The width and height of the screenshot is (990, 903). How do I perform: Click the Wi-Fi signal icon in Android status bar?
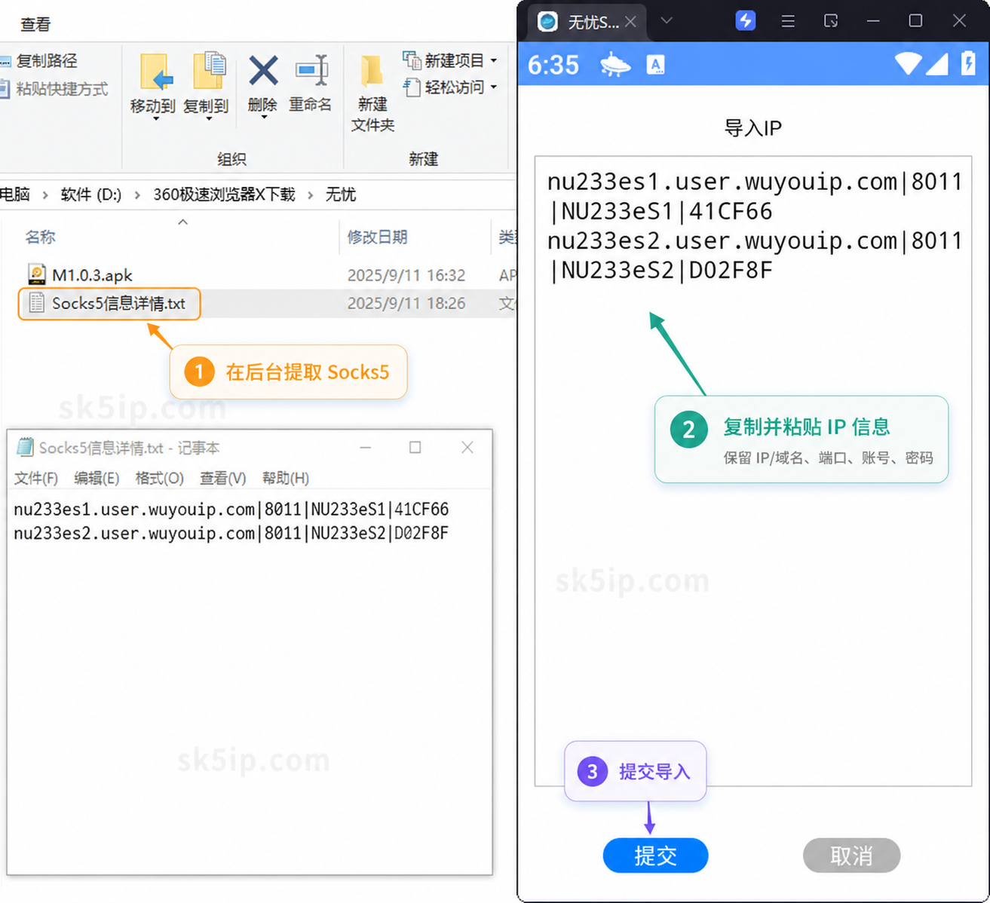click(x=908, y=64)
